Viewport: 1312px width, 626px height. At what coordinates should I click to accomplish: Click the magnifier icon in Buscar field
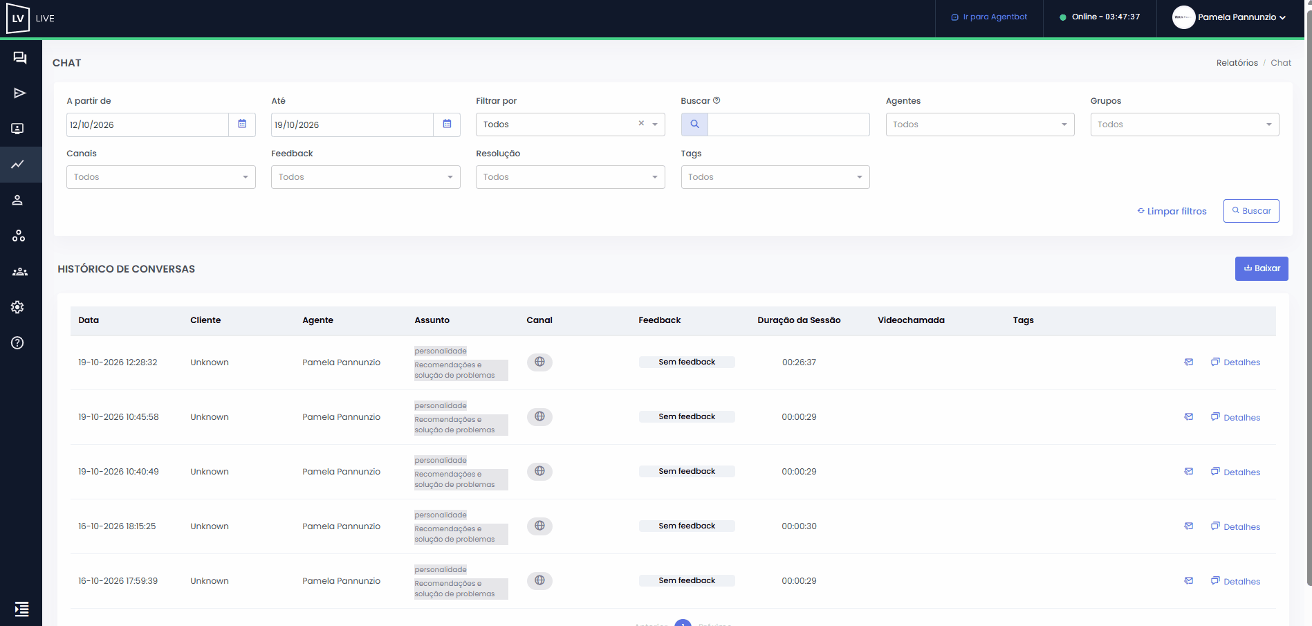(x=694, y=125)
